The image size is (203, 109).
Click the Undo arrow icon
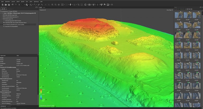12,5
